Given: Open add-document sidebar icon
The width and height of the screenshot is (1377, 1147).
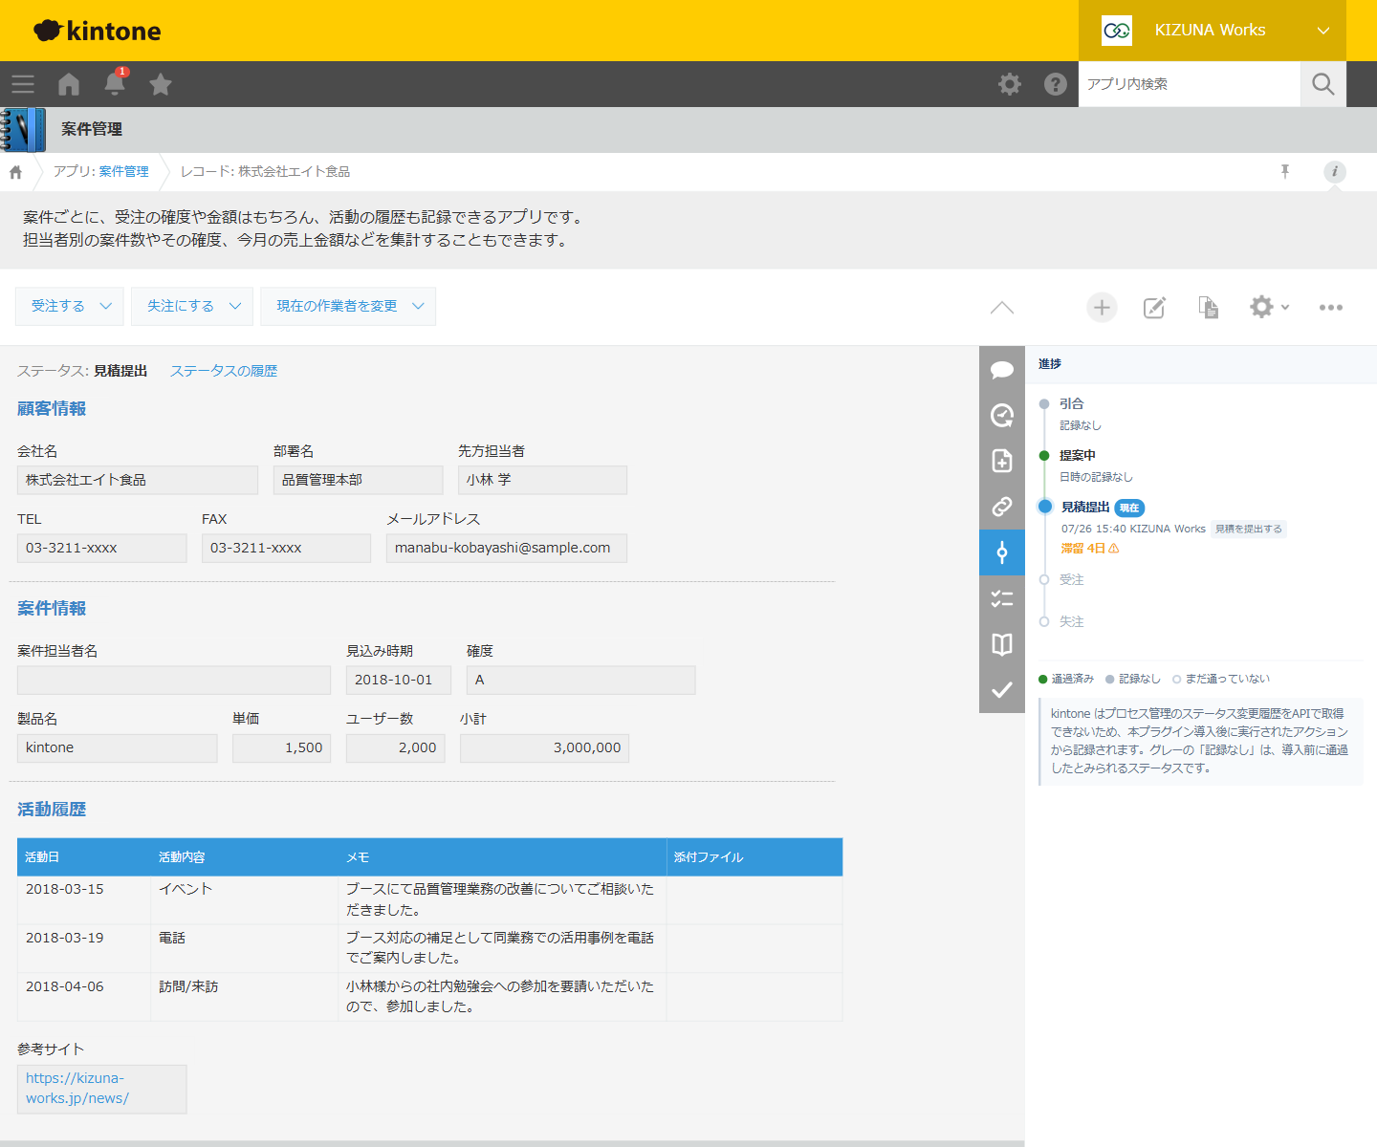Looking at the screenshot, I should [1002, 461].
